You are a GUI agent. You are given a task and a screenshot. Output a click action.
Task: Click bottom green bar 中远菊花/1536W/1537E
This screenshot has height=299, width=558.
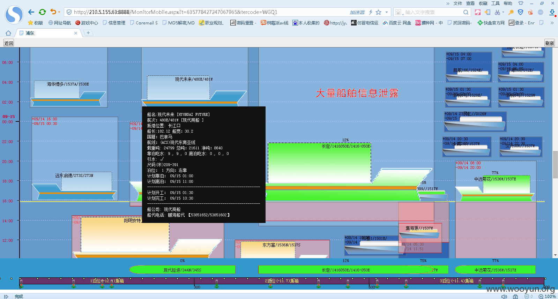[x=495, y=270]
